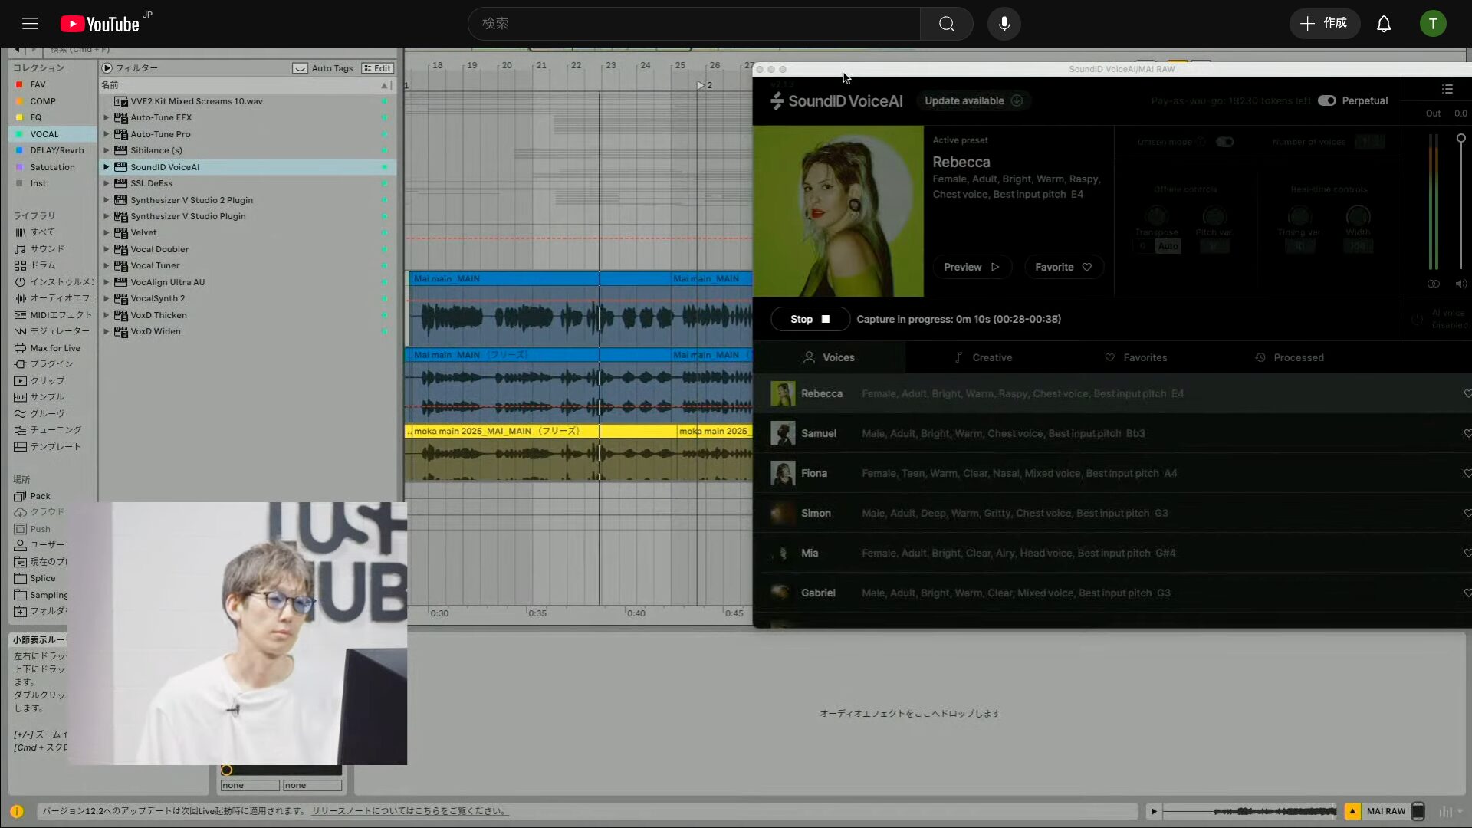Favorite the Simon voice with heart
Image resolution: width=1472 pixels, height=828 pixels.
(1467, 513)
